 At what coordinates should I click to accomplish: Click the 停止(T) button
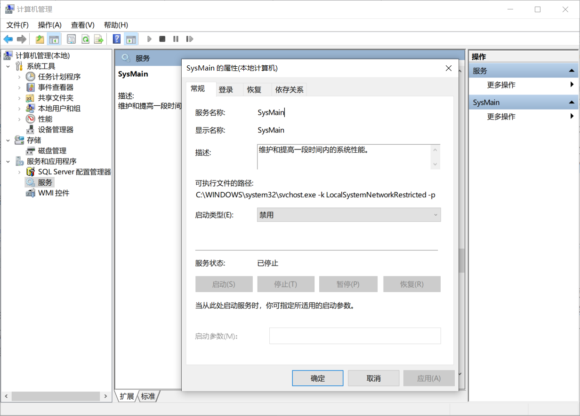[x=286, y=284]
